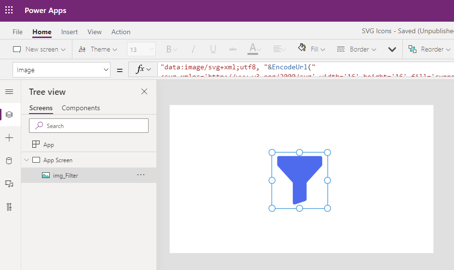Click the Reorder icon
This screenshot has height=270, width=454.
coord(413,50)
